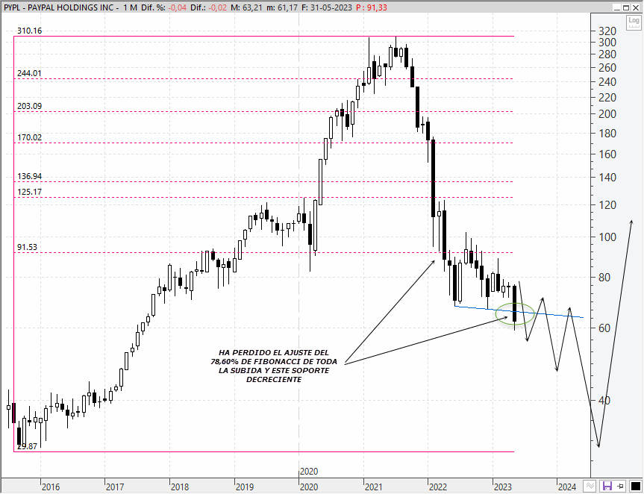Minimize the PYPL chart window
The height and width of the screenshot is (494, 644).
point(617,7)
